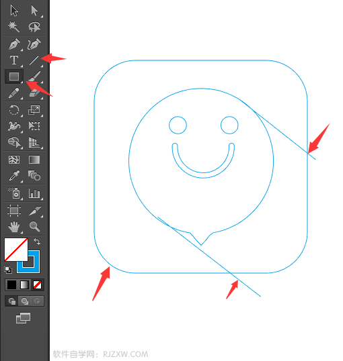Choose the Eraser tool
The height and width of the screenshot is (361, 343).
click(34, 93)
